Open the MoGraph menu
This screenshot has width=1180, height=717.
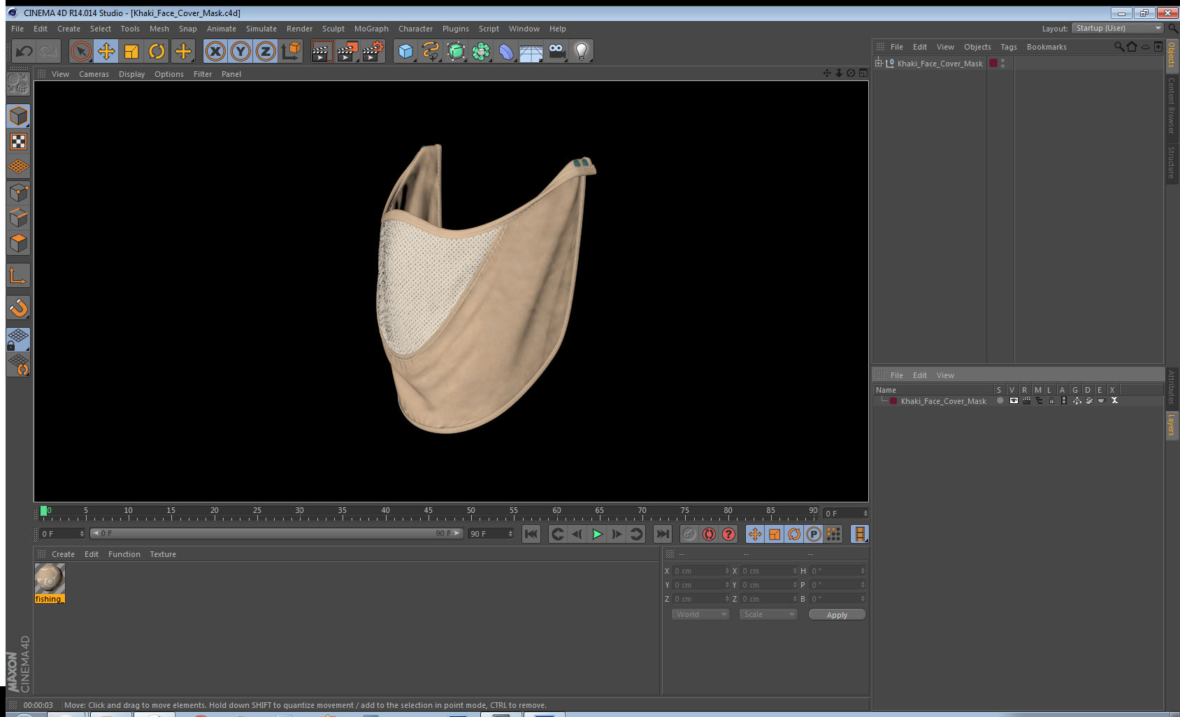[370, 29]
